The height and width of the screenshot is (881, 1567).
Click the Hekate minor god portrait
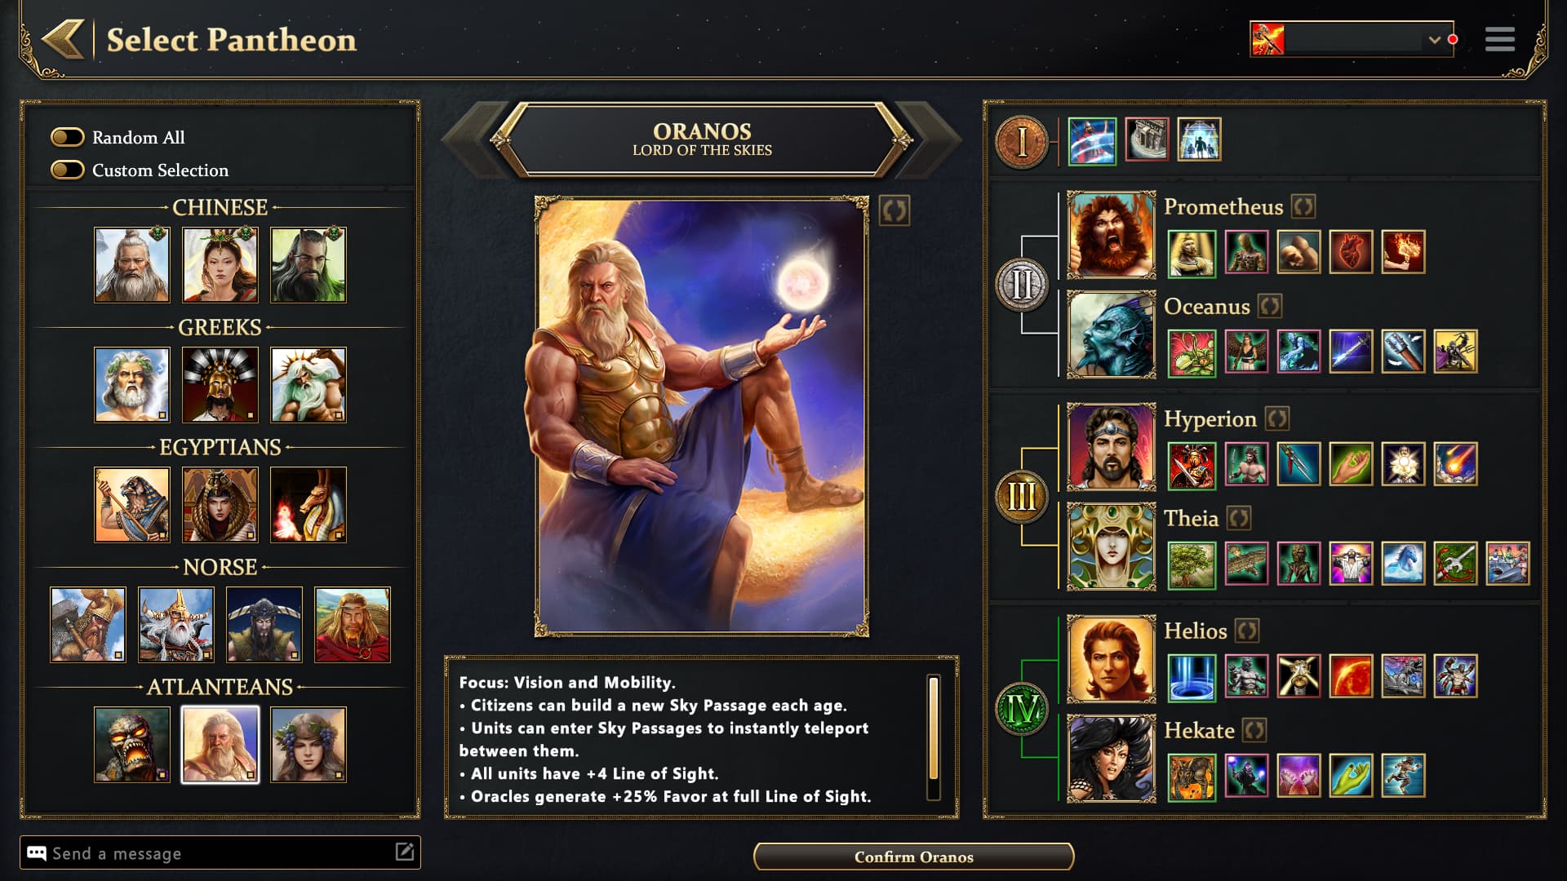pyautogui.click(x=1112, y=759)
